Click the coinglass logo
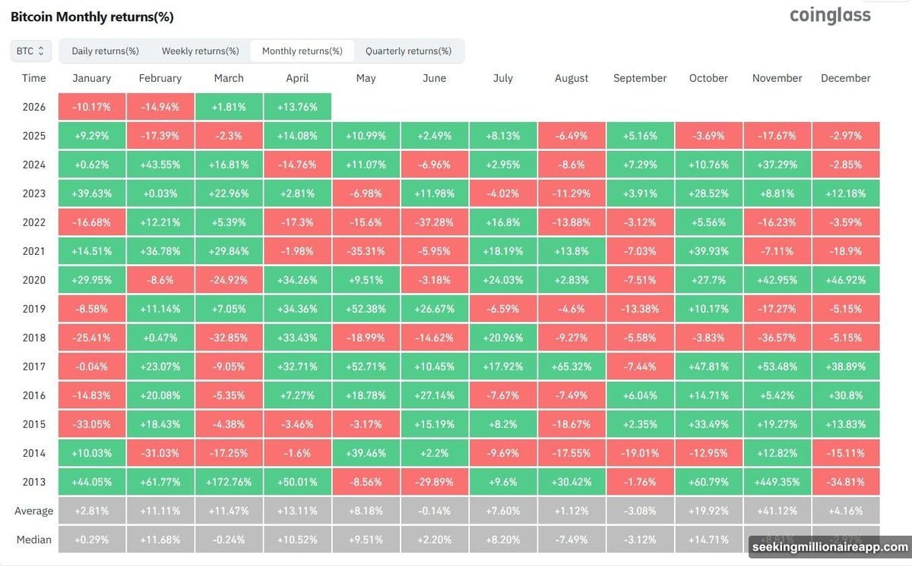The height and width of the screenshot is (566, 912). [829, 15]
